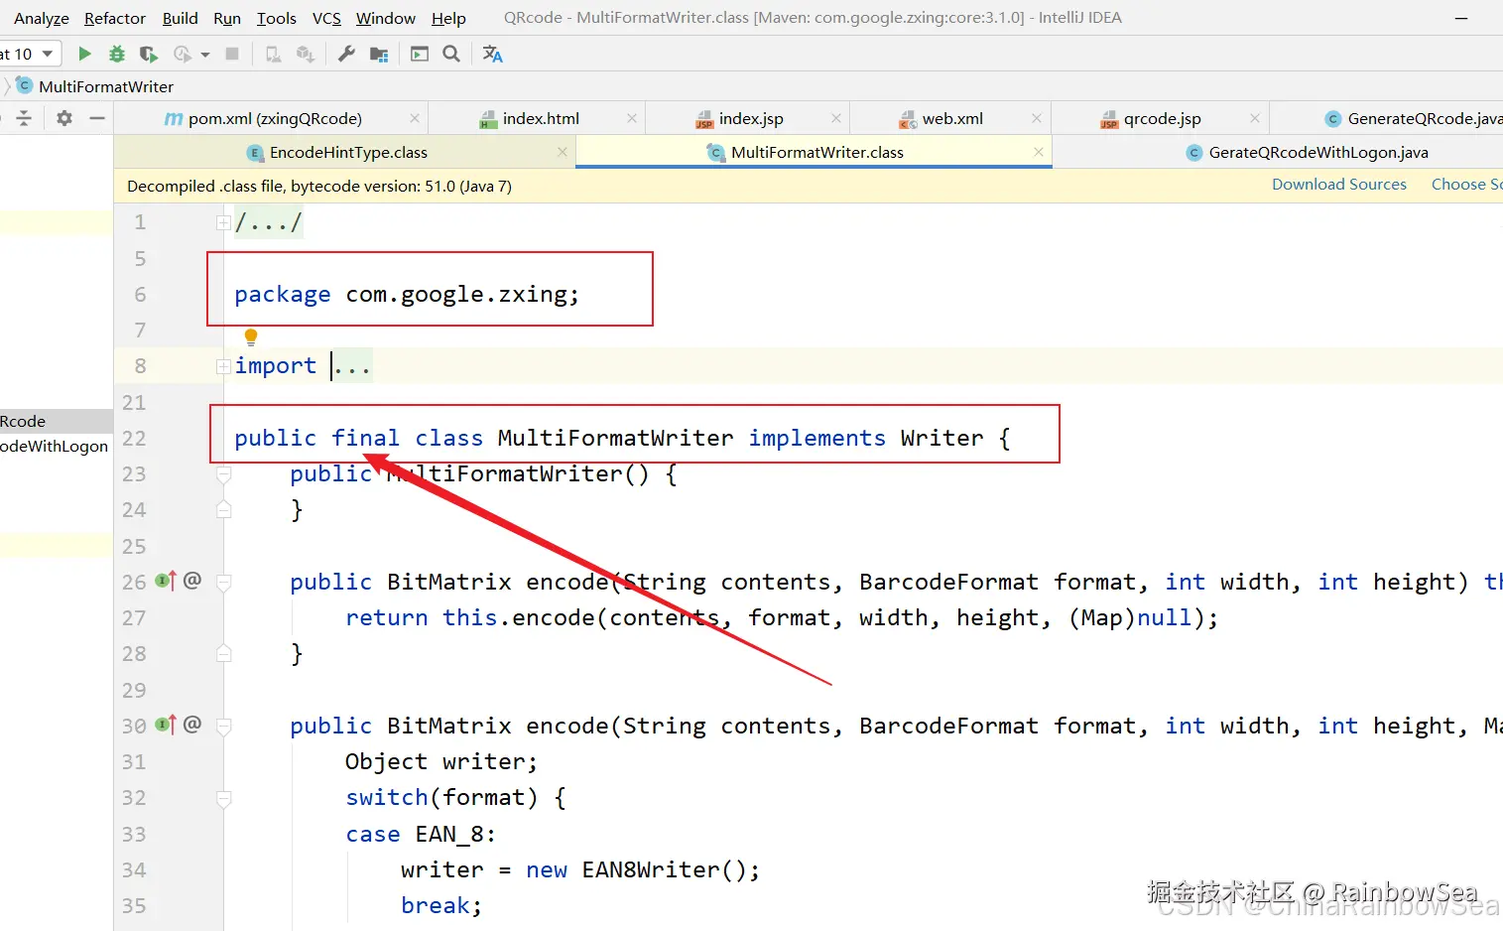The width and height of the screenshot is (1503, 931).
Task: Open the Refactor menu
Action: click(115, 18)
